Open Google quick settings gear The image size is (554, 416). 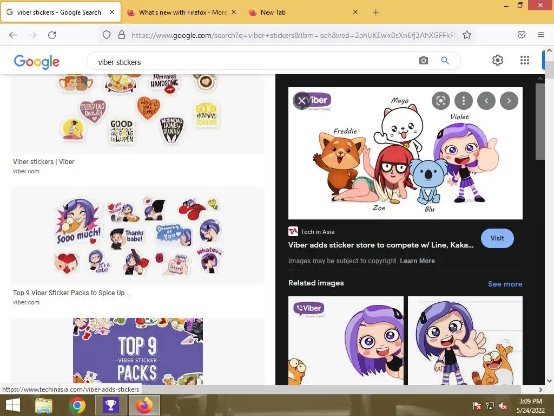click(498, 60)
